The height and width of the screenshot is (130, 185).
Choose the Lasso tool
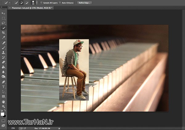[x=3, y=23]
